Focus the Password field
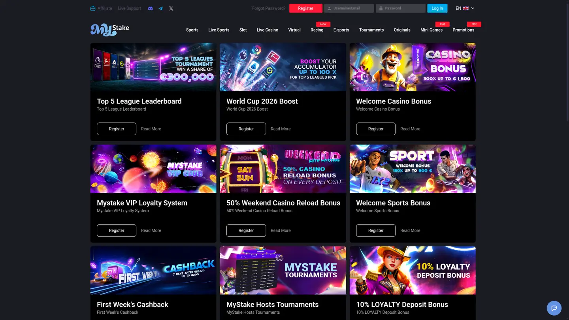Viewport: 569px width, 320px height. [401, 8]
